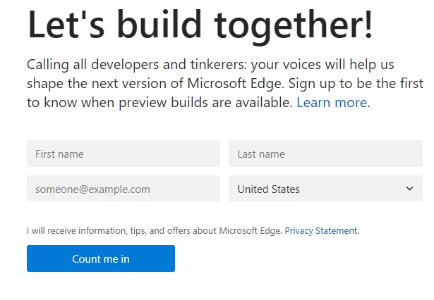Screen dimensions: 434x300
Task: Click "Learn more" after preview builds sentence
Action: (332, 103)
